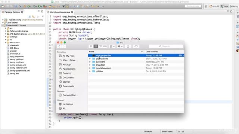The width and height of the screenshot is (239, 134).
Task: Switch Finder to column view
Action: click(x=100, y=46)
